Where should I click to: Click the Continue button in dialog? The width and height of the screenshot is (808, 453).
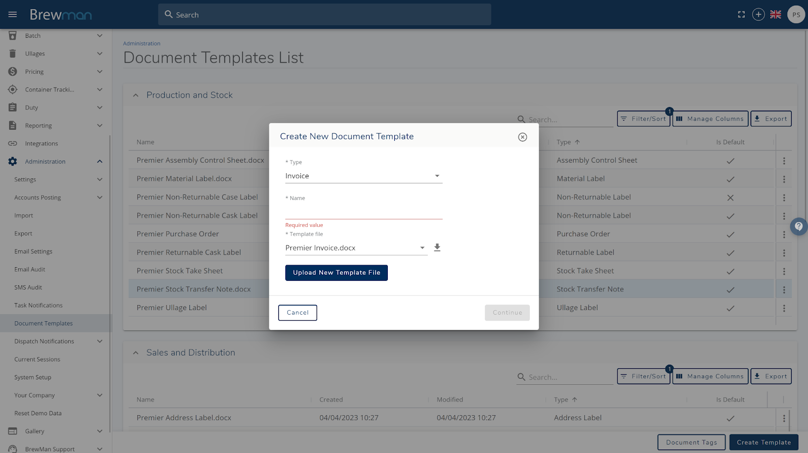point(507,313)
